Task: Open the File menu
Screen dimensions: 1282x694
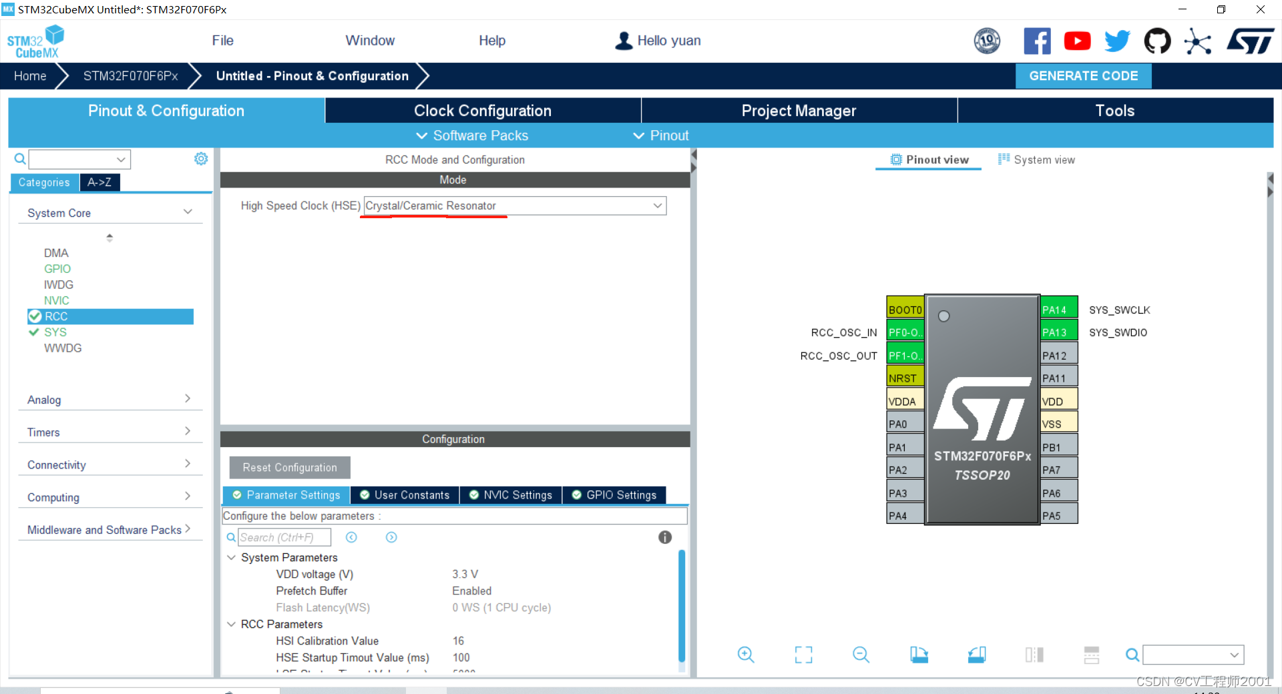Action: coord(222,41)
